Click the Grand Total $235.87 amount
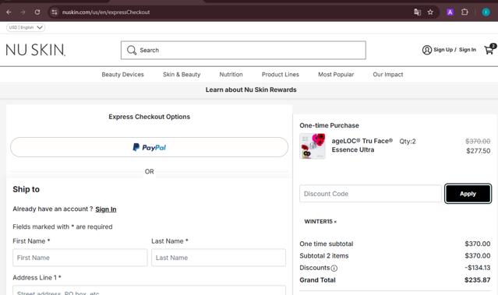 pyautogui.click(x=478, y=280)
